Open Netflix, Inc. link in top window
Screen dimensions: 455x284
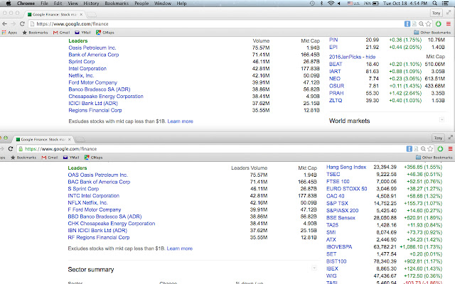click(81, 76)
